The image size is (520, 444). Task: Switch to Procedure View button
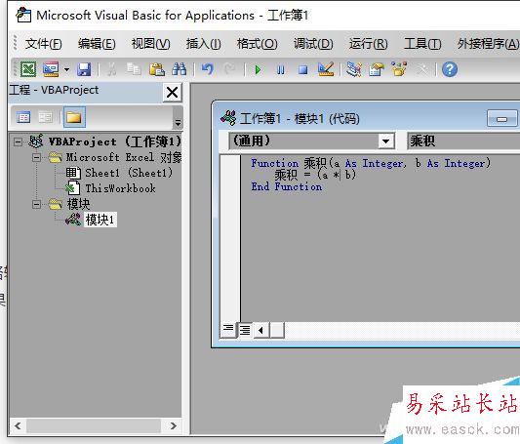point(228,330)
